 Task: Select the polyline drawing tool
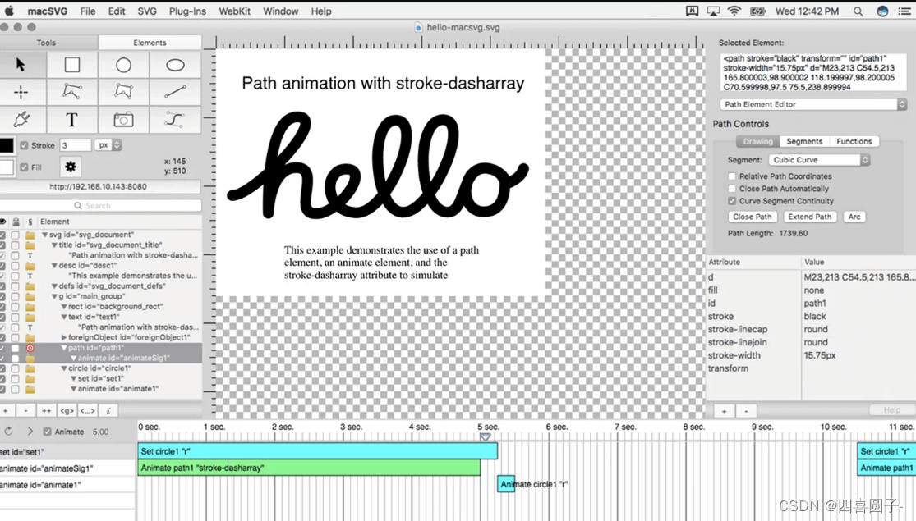(71, 92)
